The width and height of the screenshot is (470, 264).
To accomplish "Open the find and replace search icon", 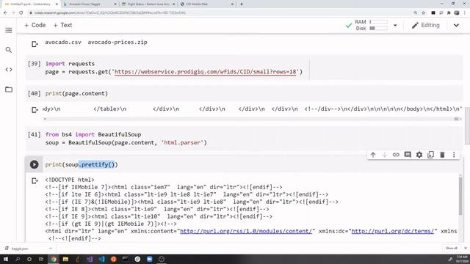I will click(9, 50).
